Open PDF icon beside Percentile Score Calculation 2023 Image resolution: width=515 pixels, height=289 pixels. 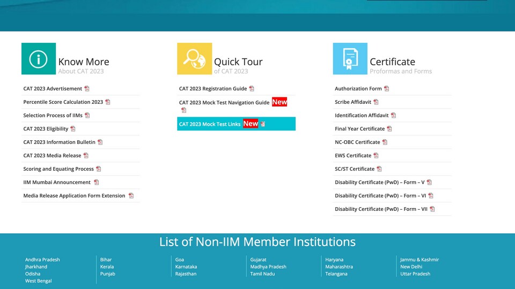click(108, 102)
